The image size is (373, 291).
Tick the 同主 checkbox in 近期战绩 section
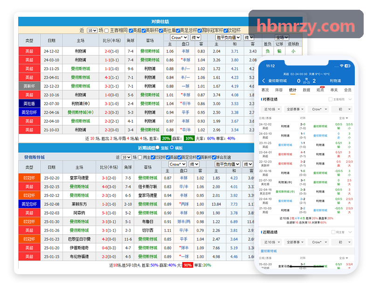[140, 157]
